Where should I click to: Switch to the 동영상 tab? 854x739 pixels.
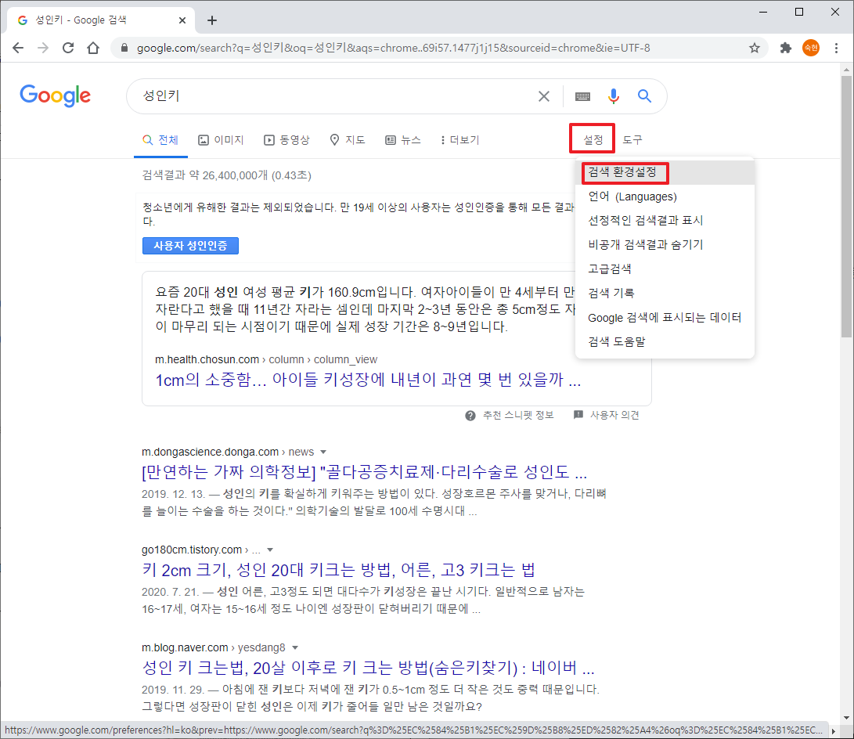click(x=287, y=140)
